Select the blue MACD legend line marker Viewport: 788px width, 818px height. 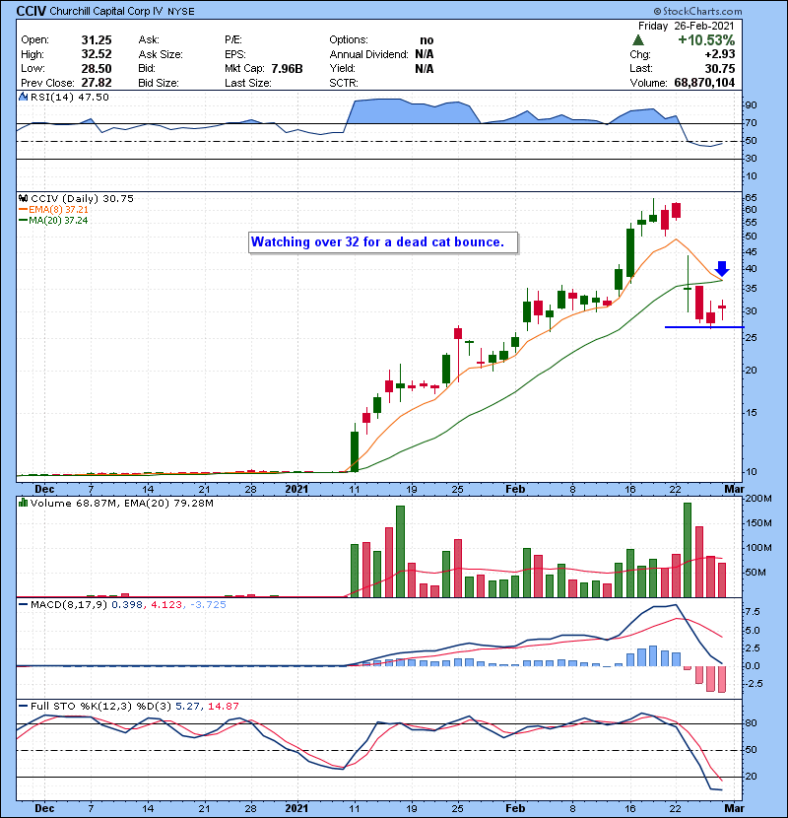tap(24, 605)
